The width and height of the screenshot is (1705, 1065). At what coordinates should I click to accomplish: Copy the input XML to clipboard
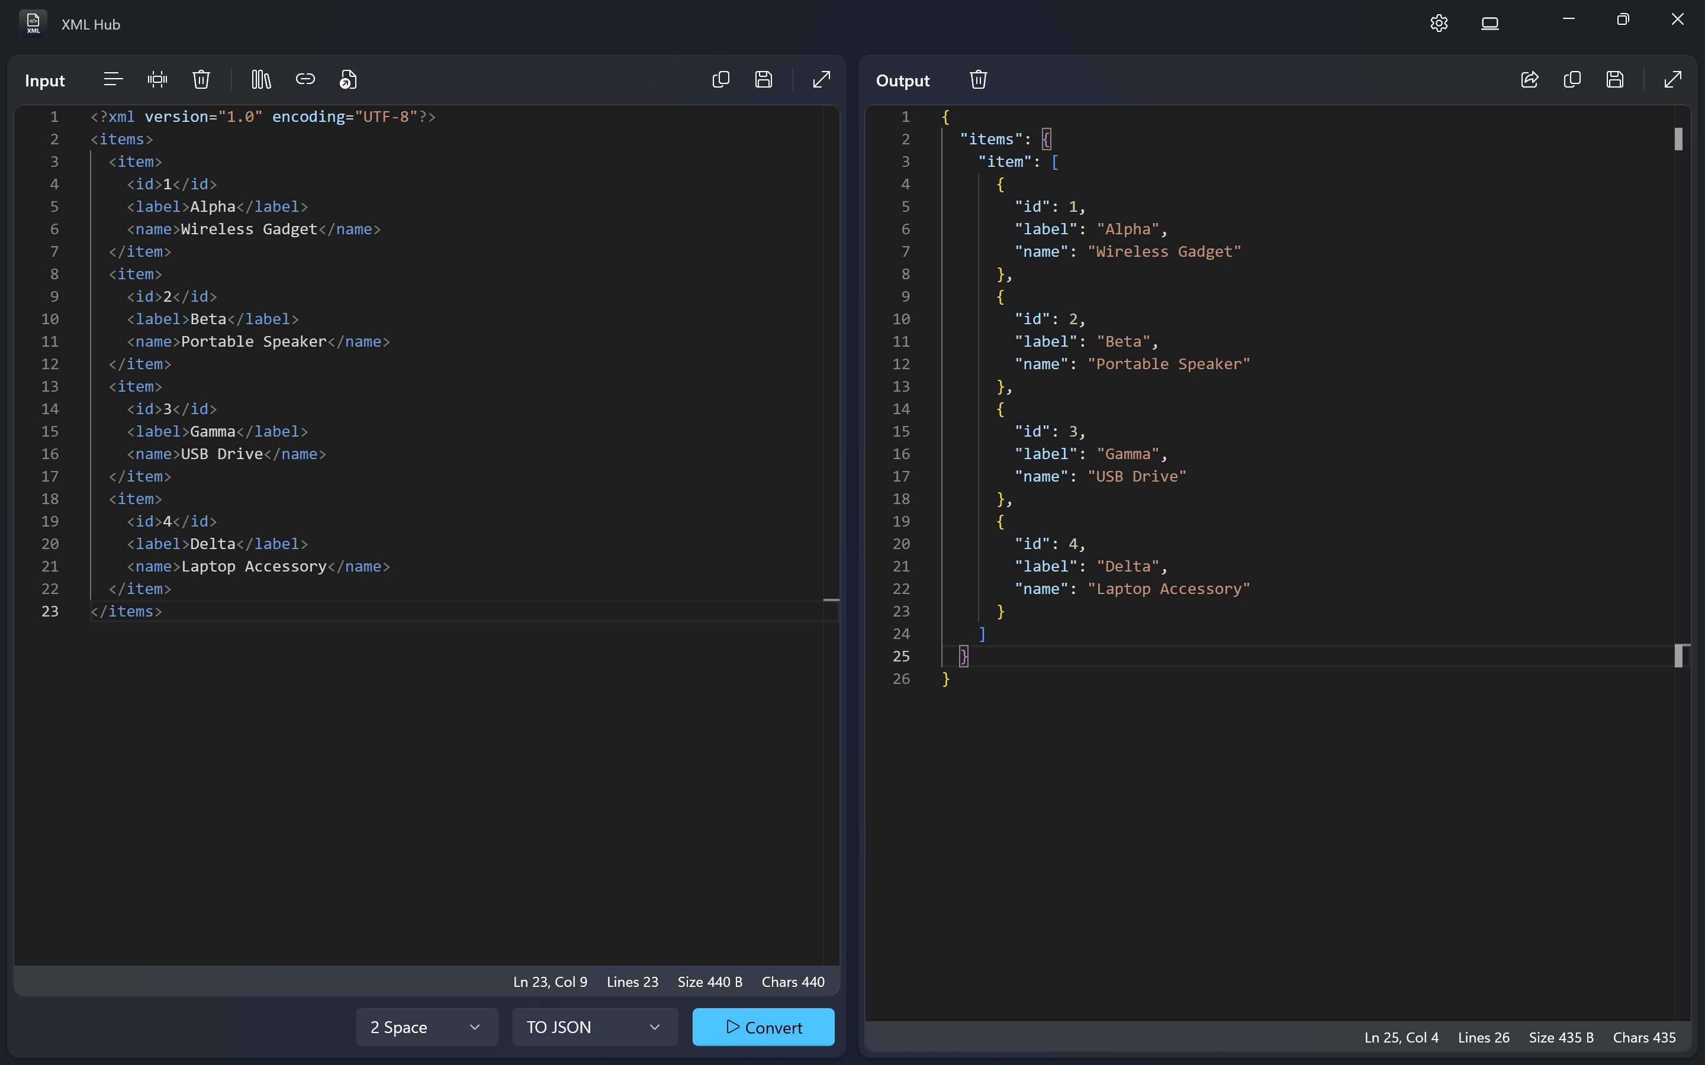(x=720, y=79)
